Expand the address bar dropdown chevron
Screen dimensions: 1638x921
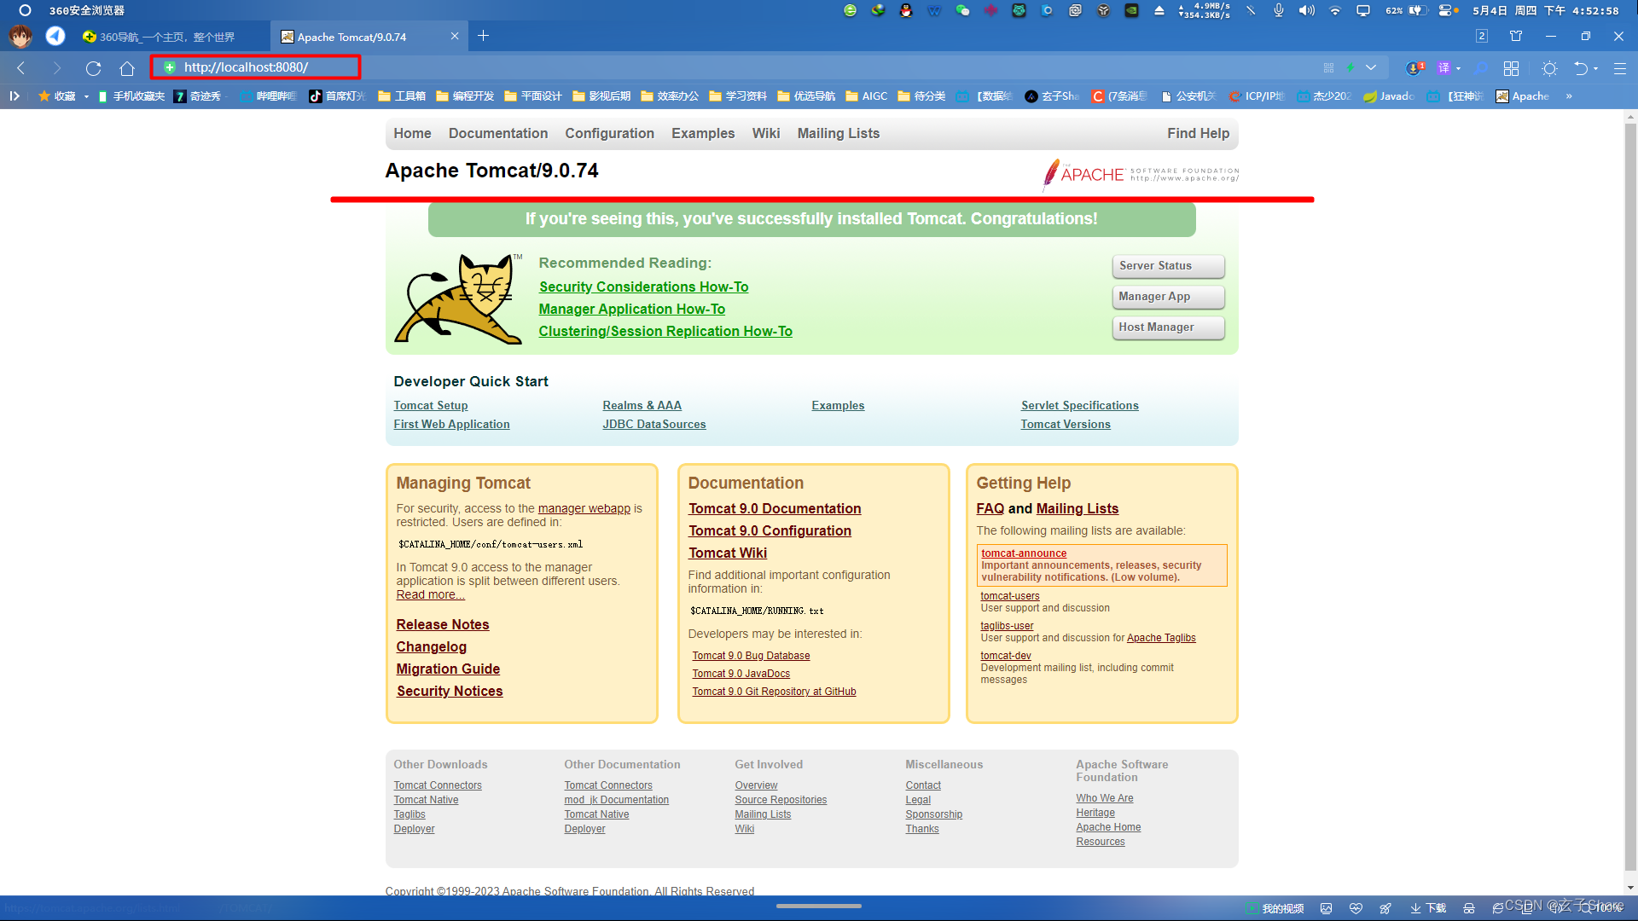pos(1371,67)
